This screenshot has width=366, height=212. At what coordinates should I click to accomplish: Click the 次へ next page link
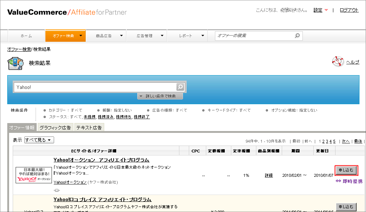346,141
